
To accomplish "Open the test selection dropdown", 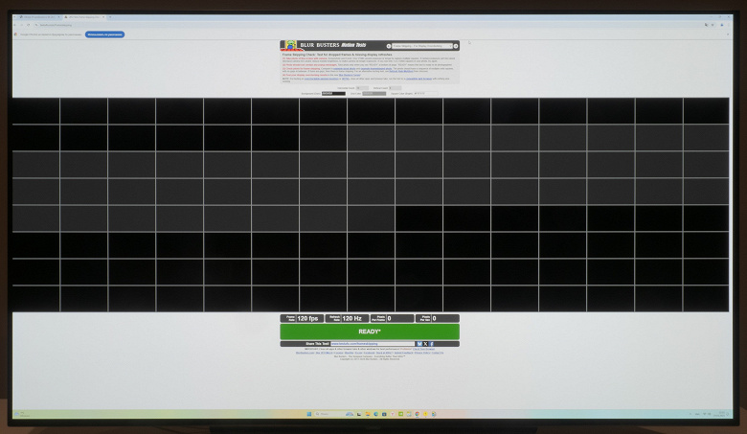I will tap(422, 46).
